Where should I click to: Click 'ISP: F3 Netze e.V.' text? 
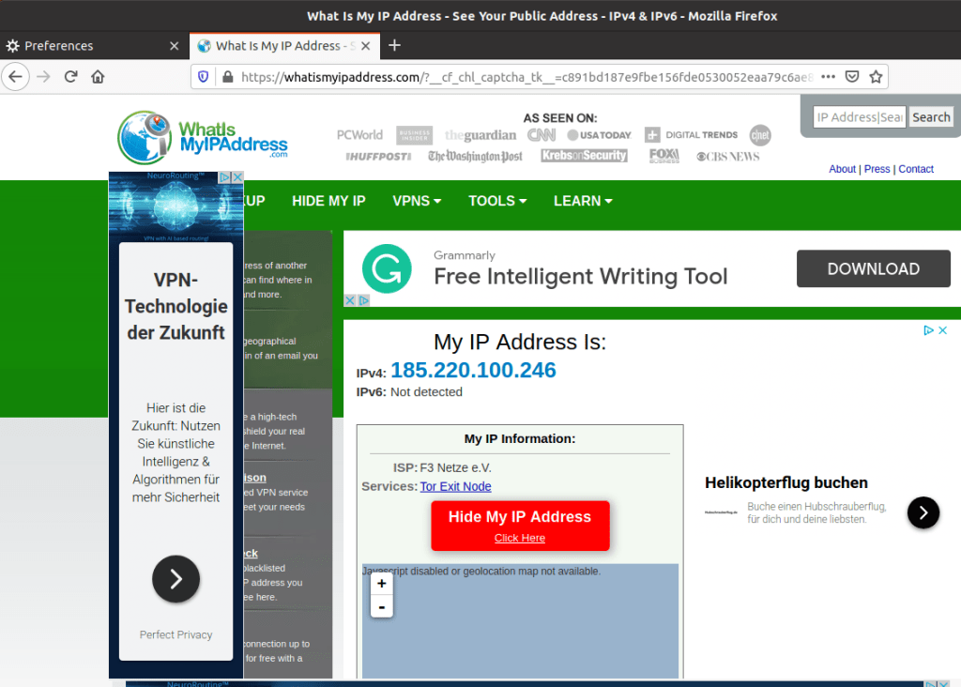[x=442, y=468]
